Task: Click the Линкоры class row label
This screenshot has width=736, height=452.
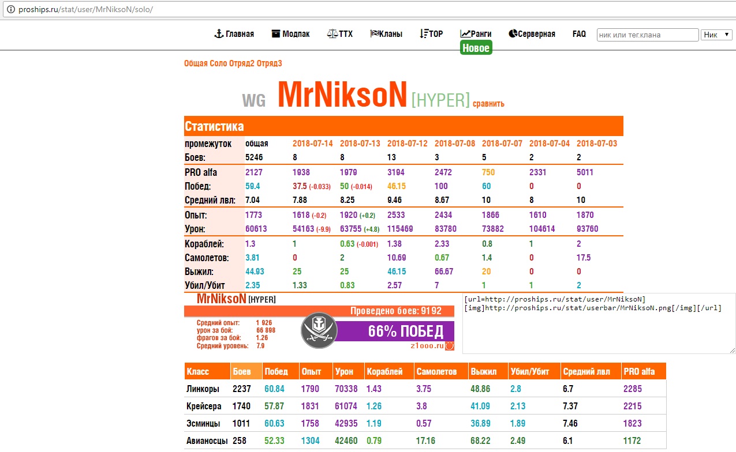Action: click(203, 389)
